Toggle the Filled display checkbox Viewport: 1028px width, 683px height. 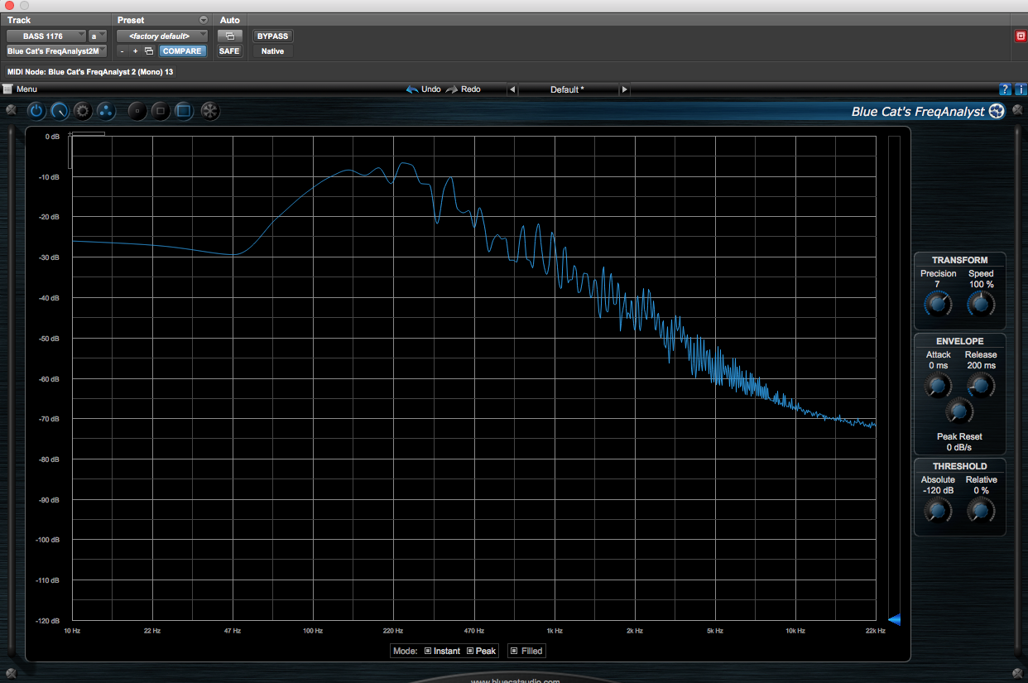(x=514, y=651)
